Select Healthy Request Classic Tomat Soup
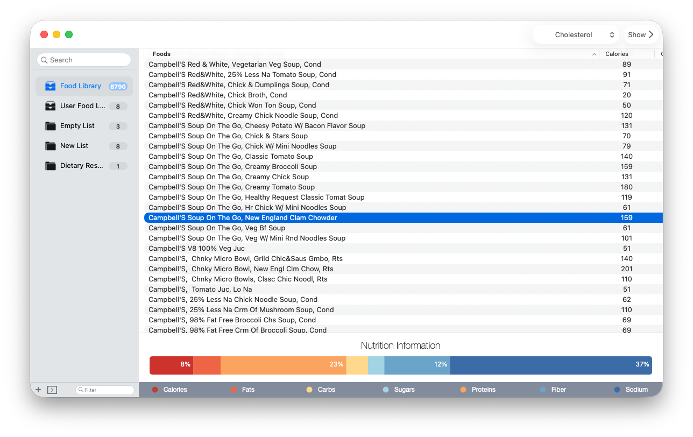The height and width of the screenshot is (437, 693). tap(404, 198)
